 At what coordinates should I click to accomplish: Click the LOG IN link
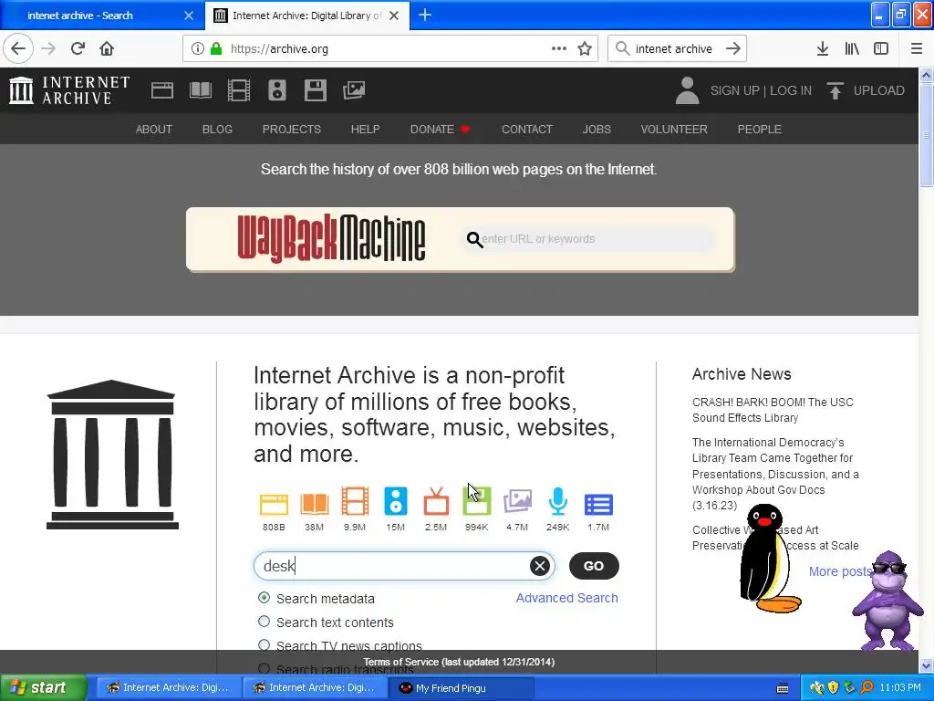pos(791,90)
